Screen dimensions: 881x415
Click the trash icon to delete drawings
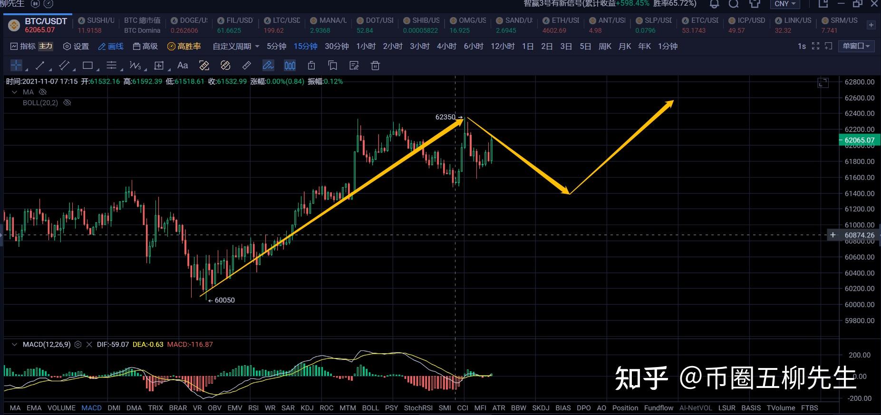[375, 66]
